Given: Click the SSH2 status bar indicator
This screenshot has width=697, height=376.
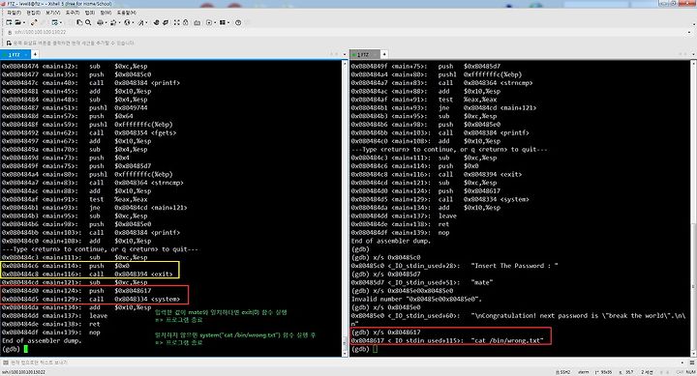Looking at the screenshot, I should coord(563,372).
